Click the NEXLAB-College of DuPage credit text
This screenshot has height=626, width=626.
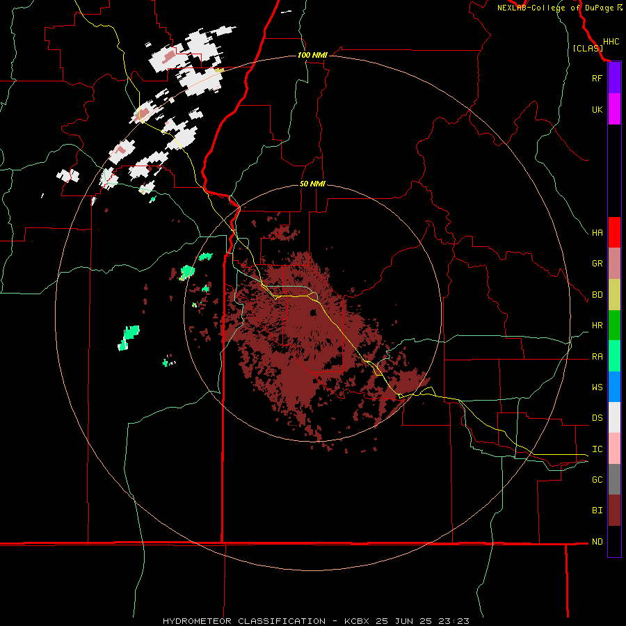(x=559, y=8)
